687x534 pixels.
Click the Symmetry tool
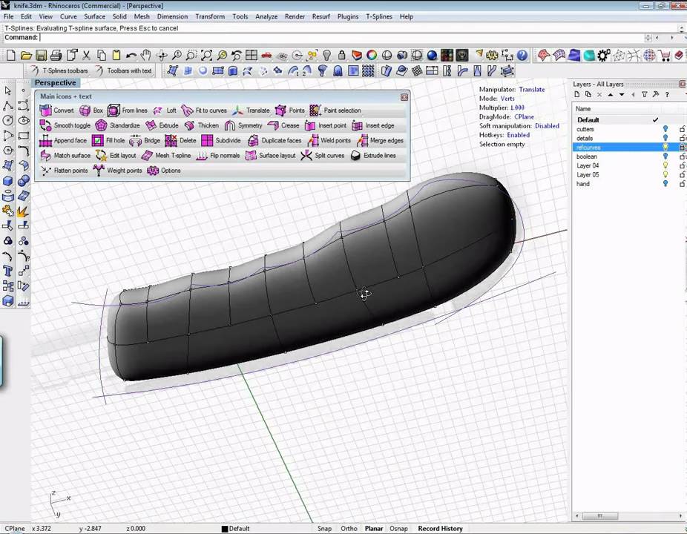pyautogui.click(x=243, y=125)
